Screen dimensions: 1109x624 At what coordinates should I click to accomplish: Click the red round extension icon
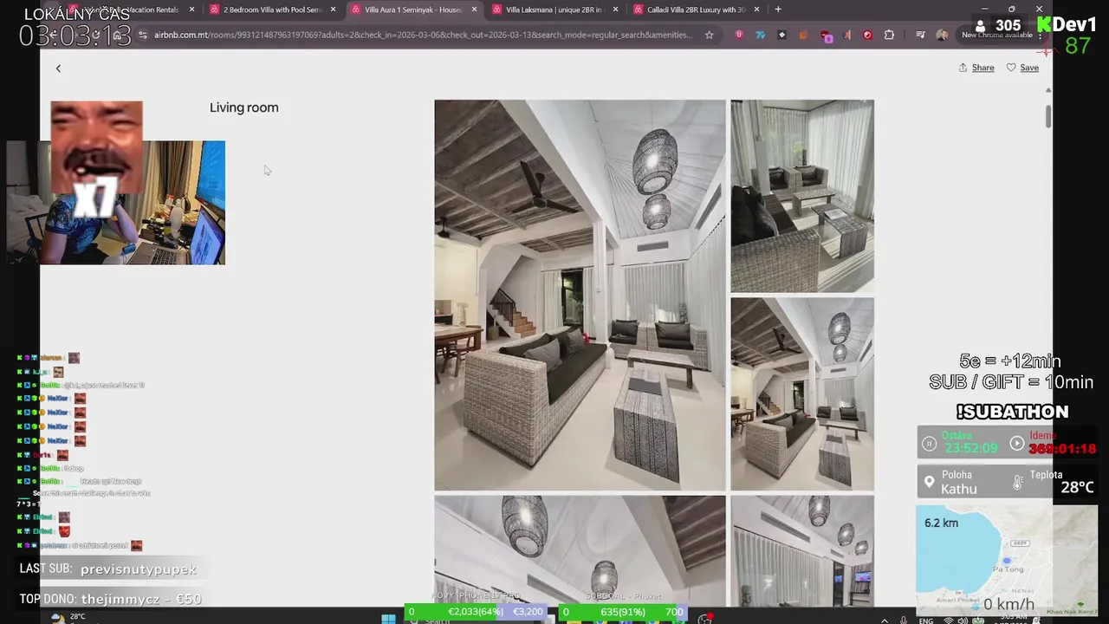pyautogui.click(x=867, y=35)
